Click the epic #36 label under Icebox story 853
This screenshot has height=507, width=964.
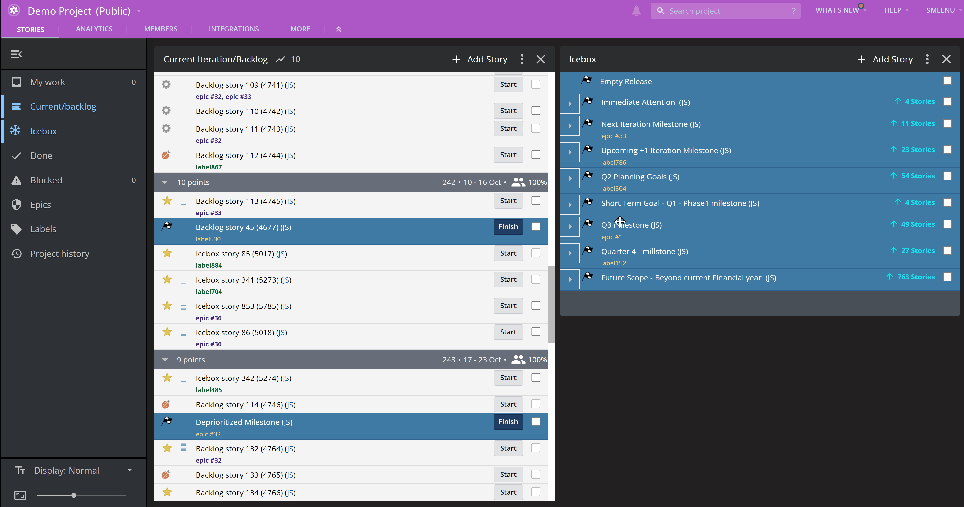click(x=209, y=318)
